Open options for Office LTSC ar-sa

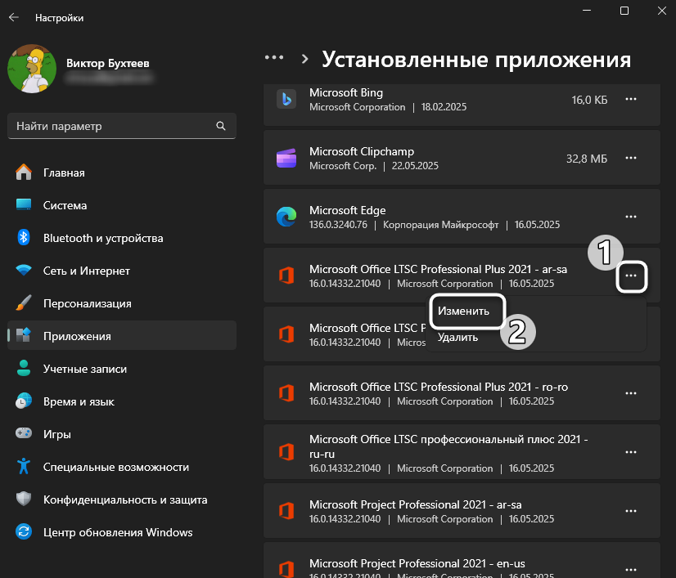tap(631, 276)
